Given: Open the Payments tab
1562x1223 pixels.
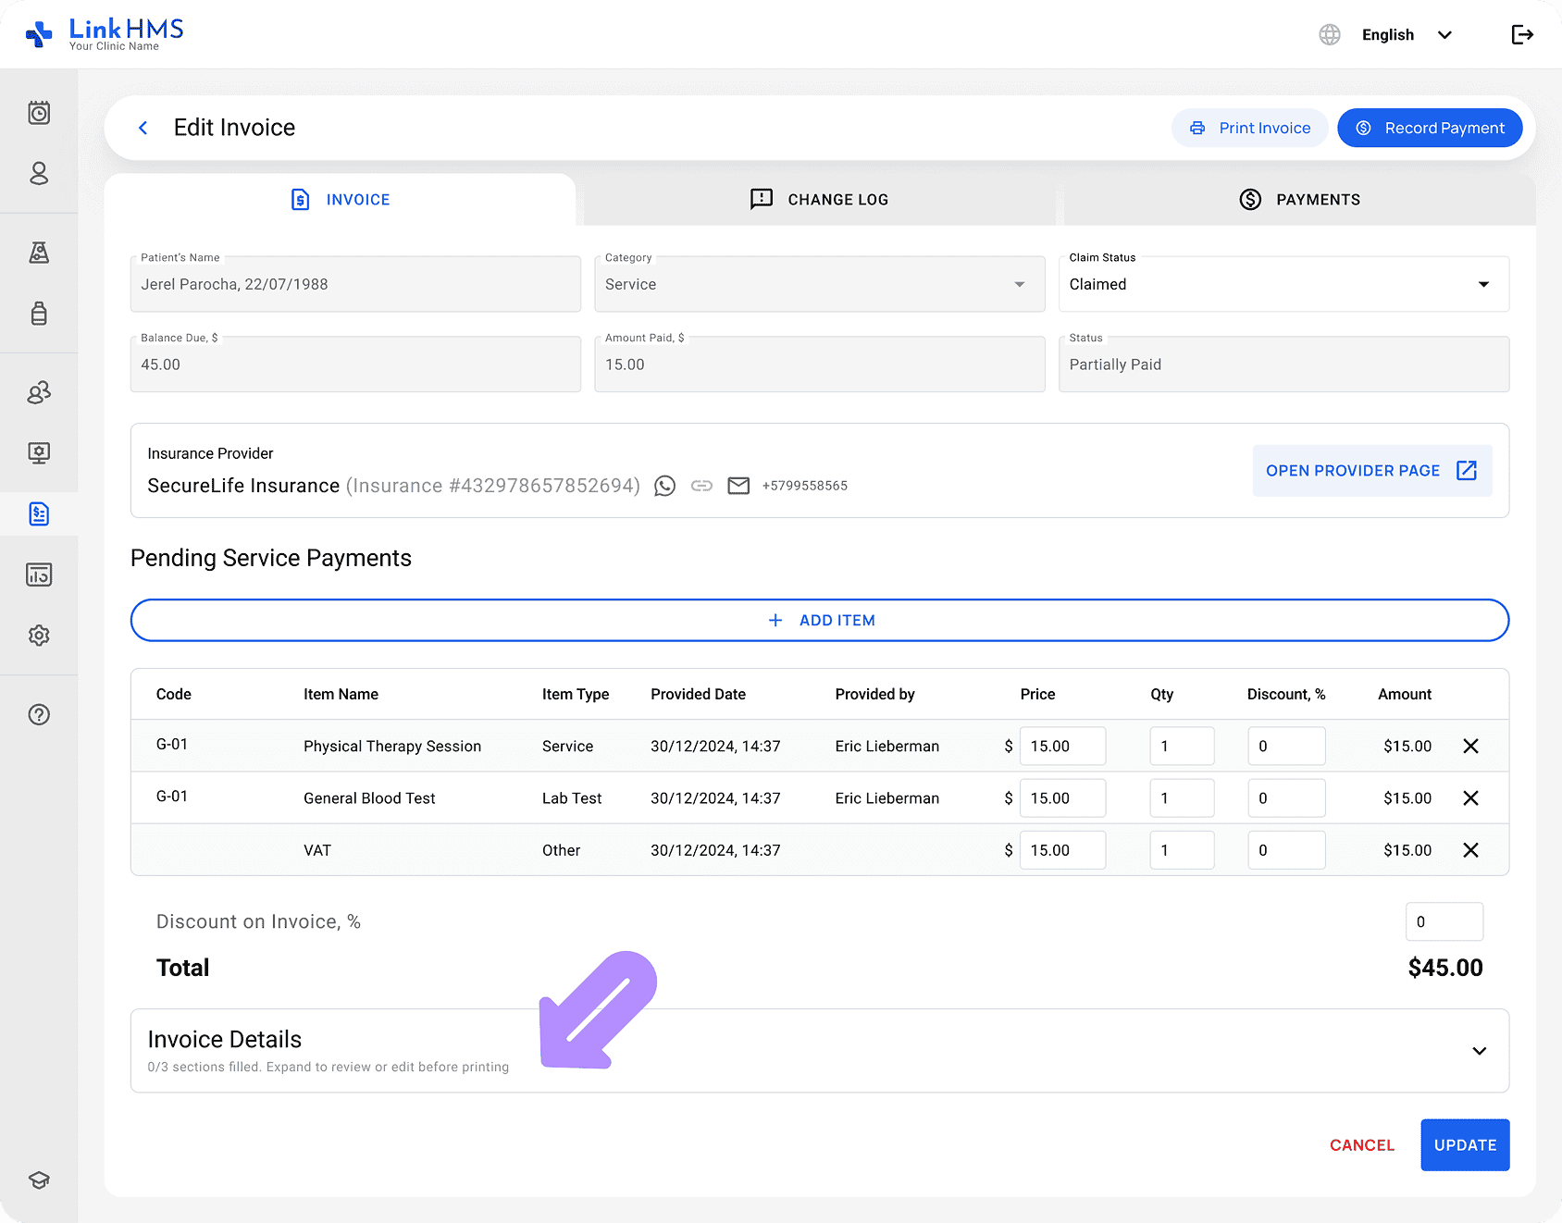Looking at the screenshot, I should 1299,199.
